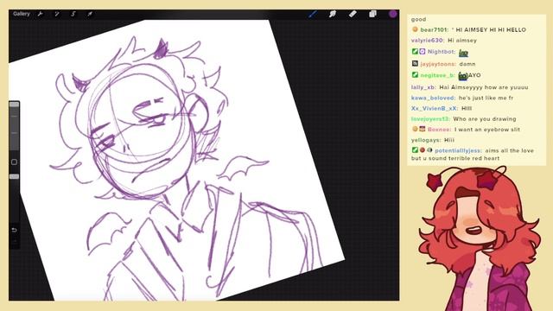
Task: Select the Eraser tool
Action: [x=353, y=14]
